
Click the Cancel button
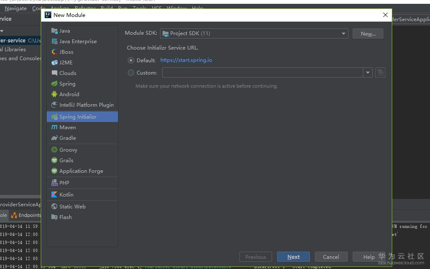pyautogui.click(x=331, y=257)
